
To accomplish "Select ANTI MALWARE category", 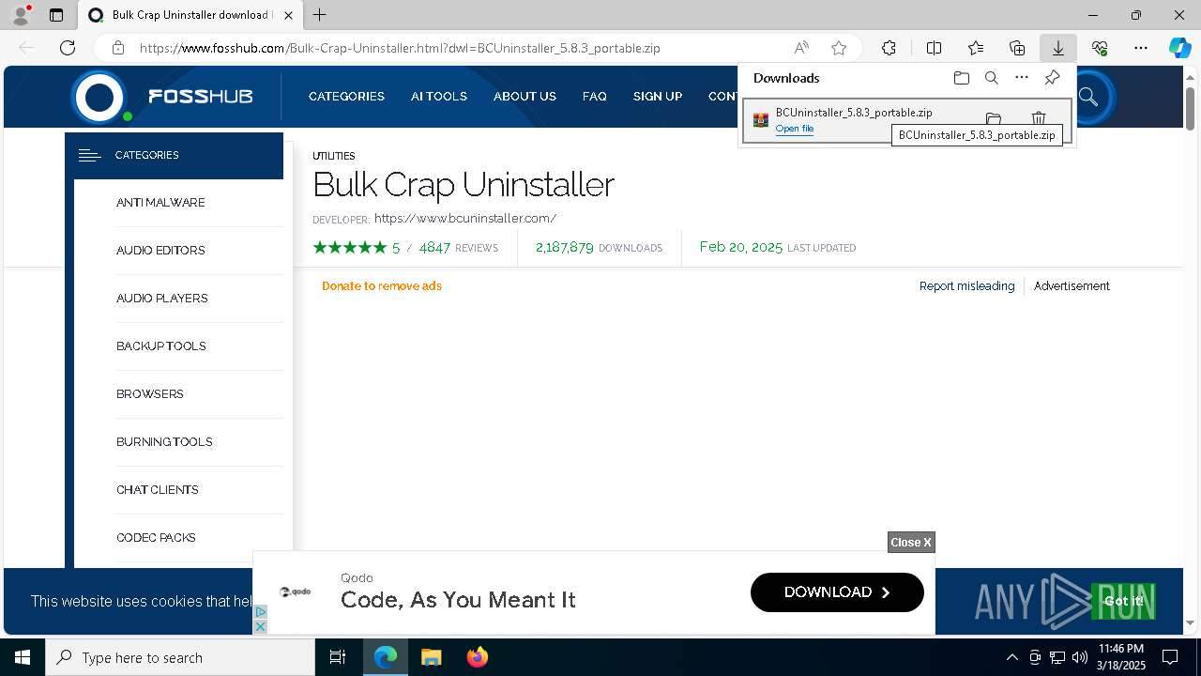I will click(x=160, y=203).
